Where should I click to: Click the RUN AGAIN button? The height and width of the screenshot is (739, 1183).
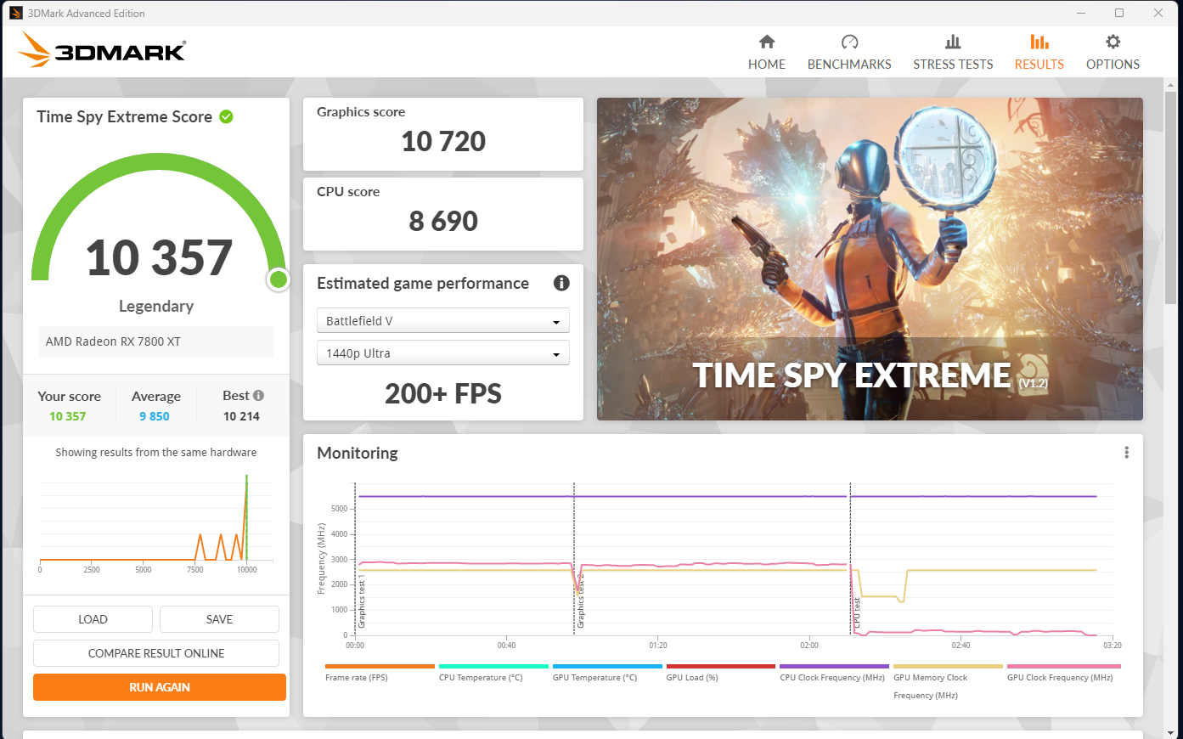160,687
